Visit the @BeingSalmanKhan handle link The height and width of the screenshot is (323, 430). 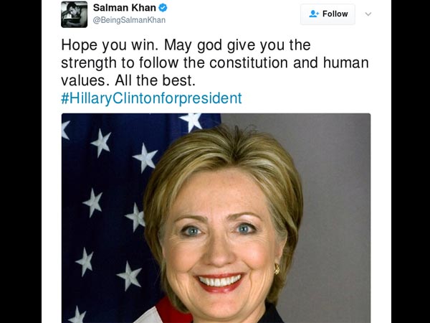tap(129, 20)
